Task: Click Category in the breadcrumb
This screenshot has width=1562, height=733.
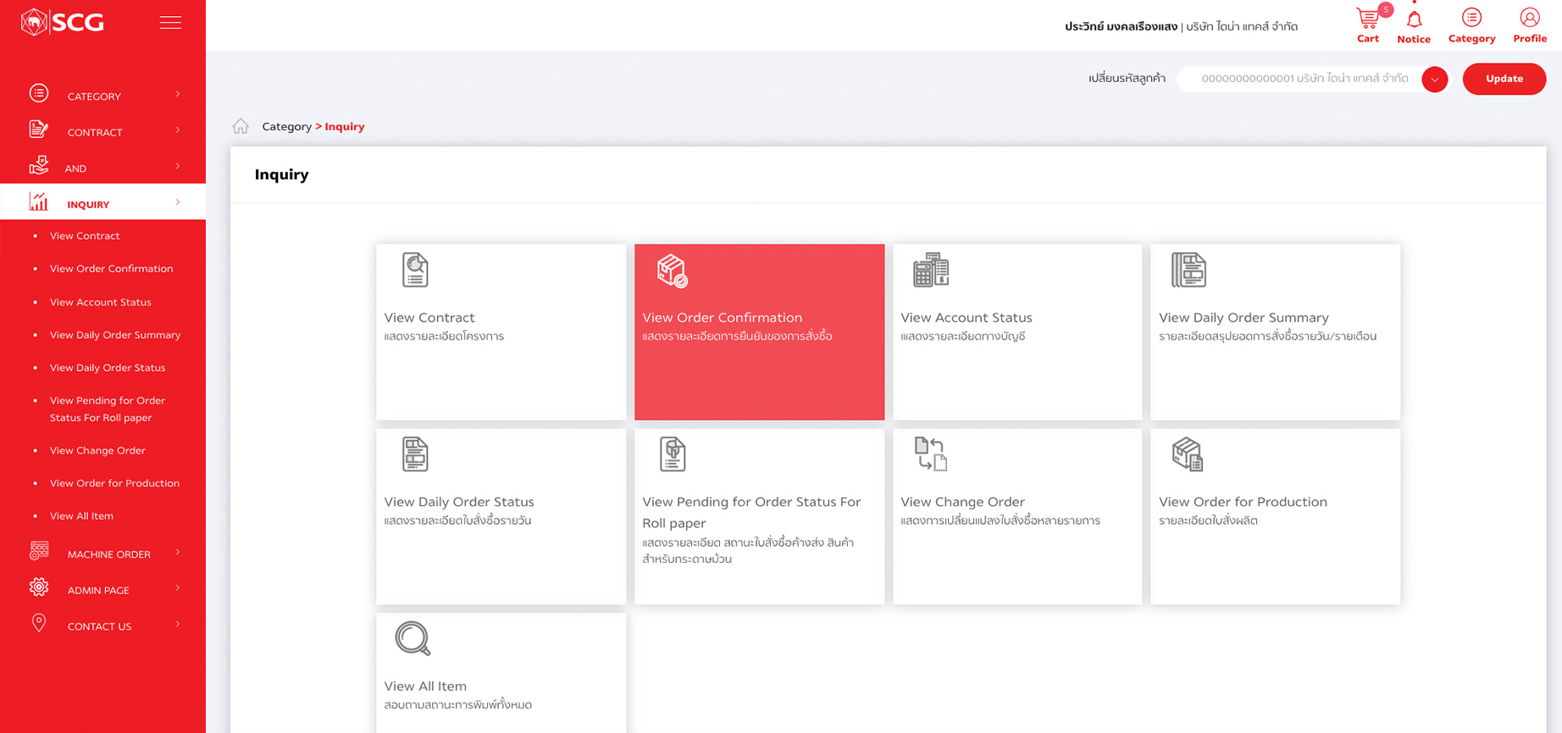Action: click(286, 127)
